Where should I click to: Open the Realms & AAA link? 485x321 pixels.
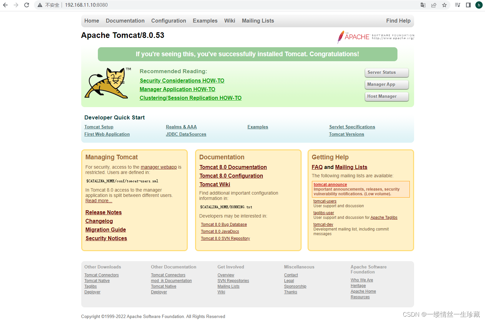[181, 127]
